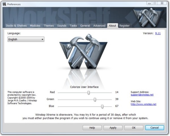Minimize the Preferences window
The width and height of the screenshot is (170, 136).
(149, 3)
